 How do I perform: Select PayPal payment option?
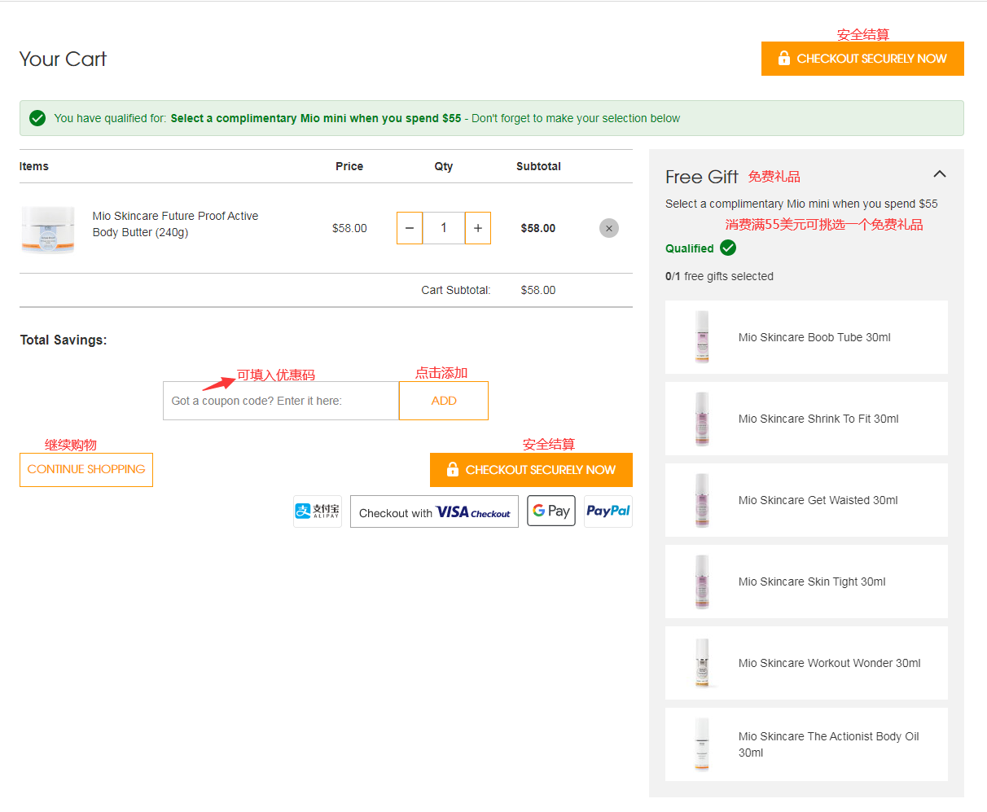(608, 511)
